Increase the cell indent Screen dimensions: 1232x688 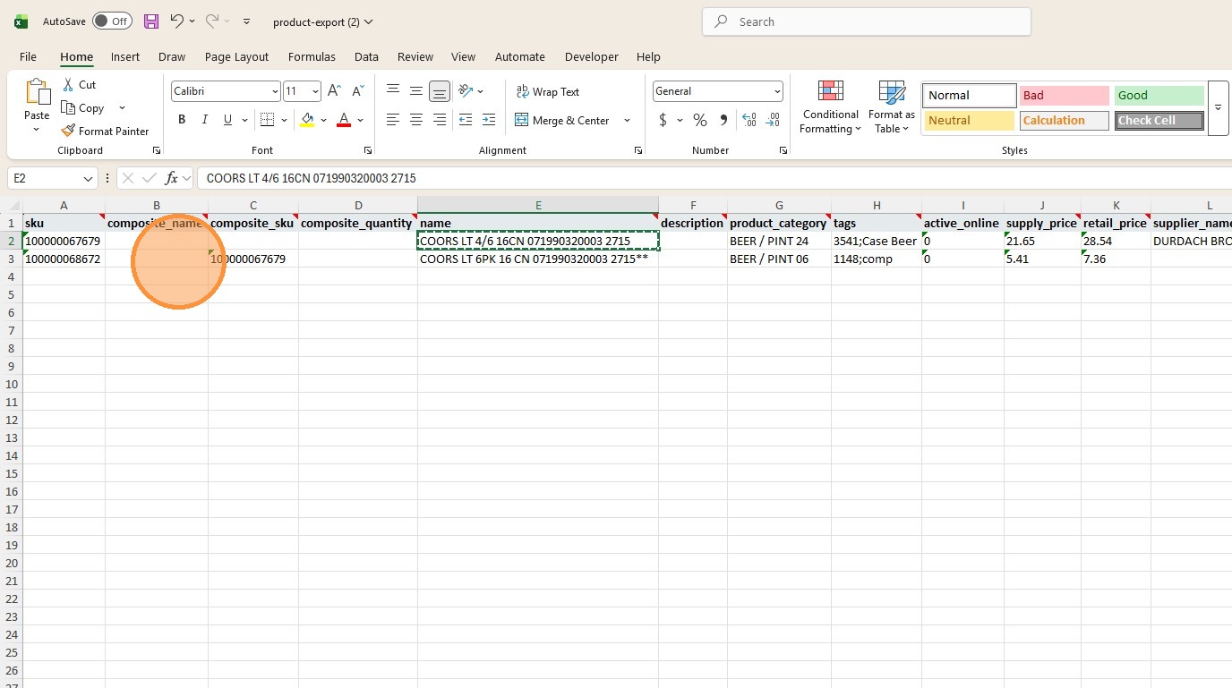pos(489,120)
